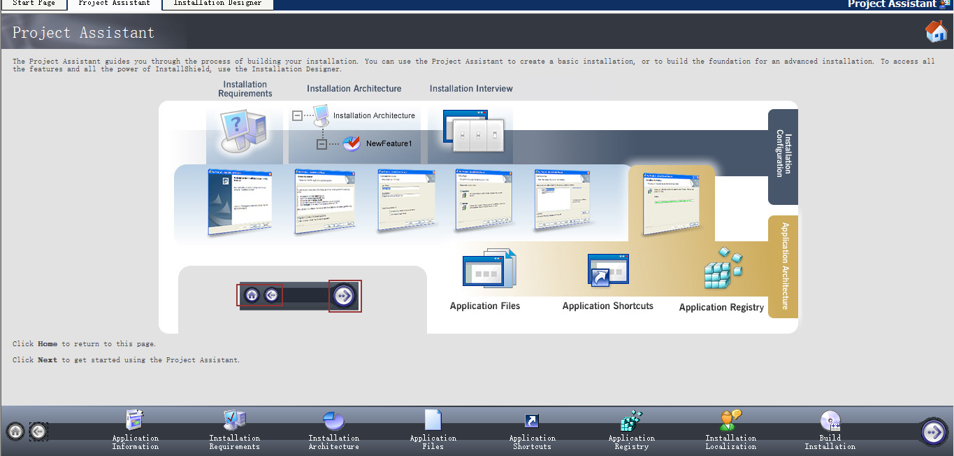Click the question-mark computer requirements icon
This screenshot has width=954, height=456.
243,131
